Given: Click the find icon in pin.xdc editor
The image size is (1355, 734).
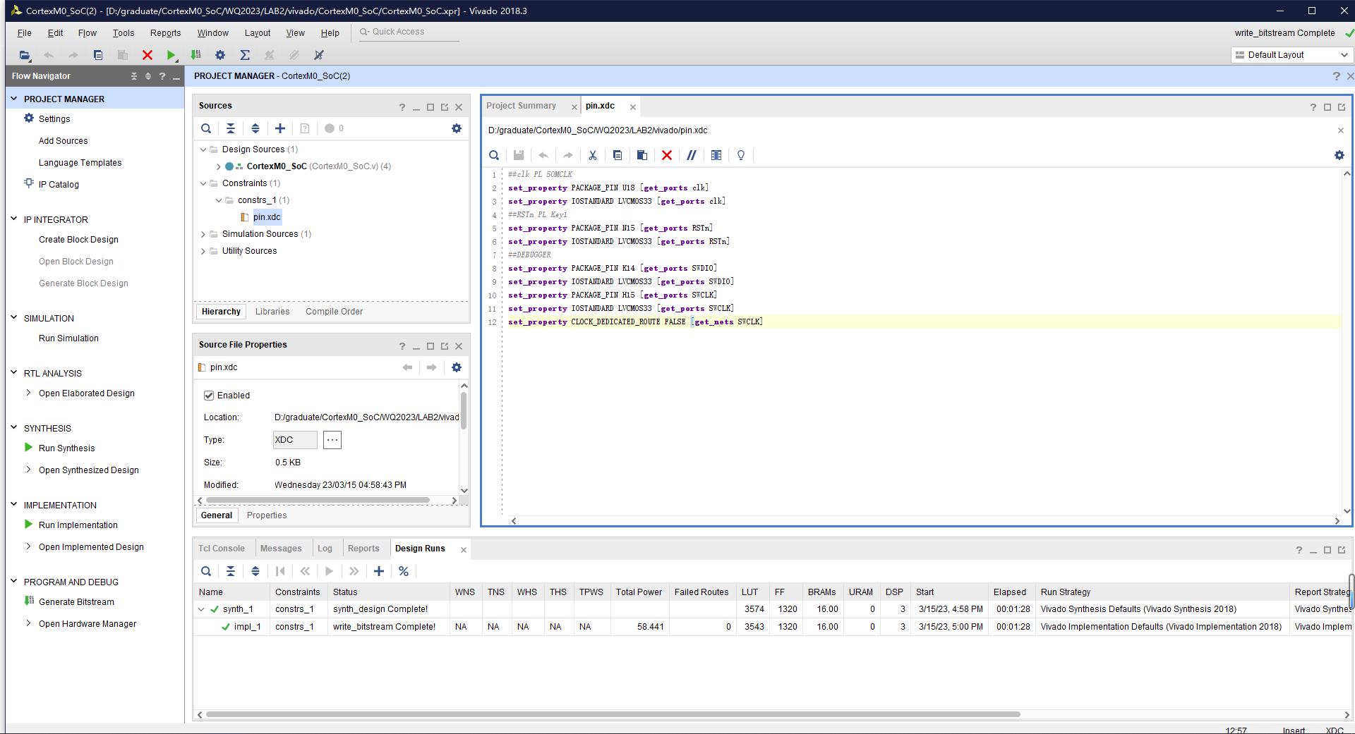Looking at the screenshot, I should [x=494, y=155].
